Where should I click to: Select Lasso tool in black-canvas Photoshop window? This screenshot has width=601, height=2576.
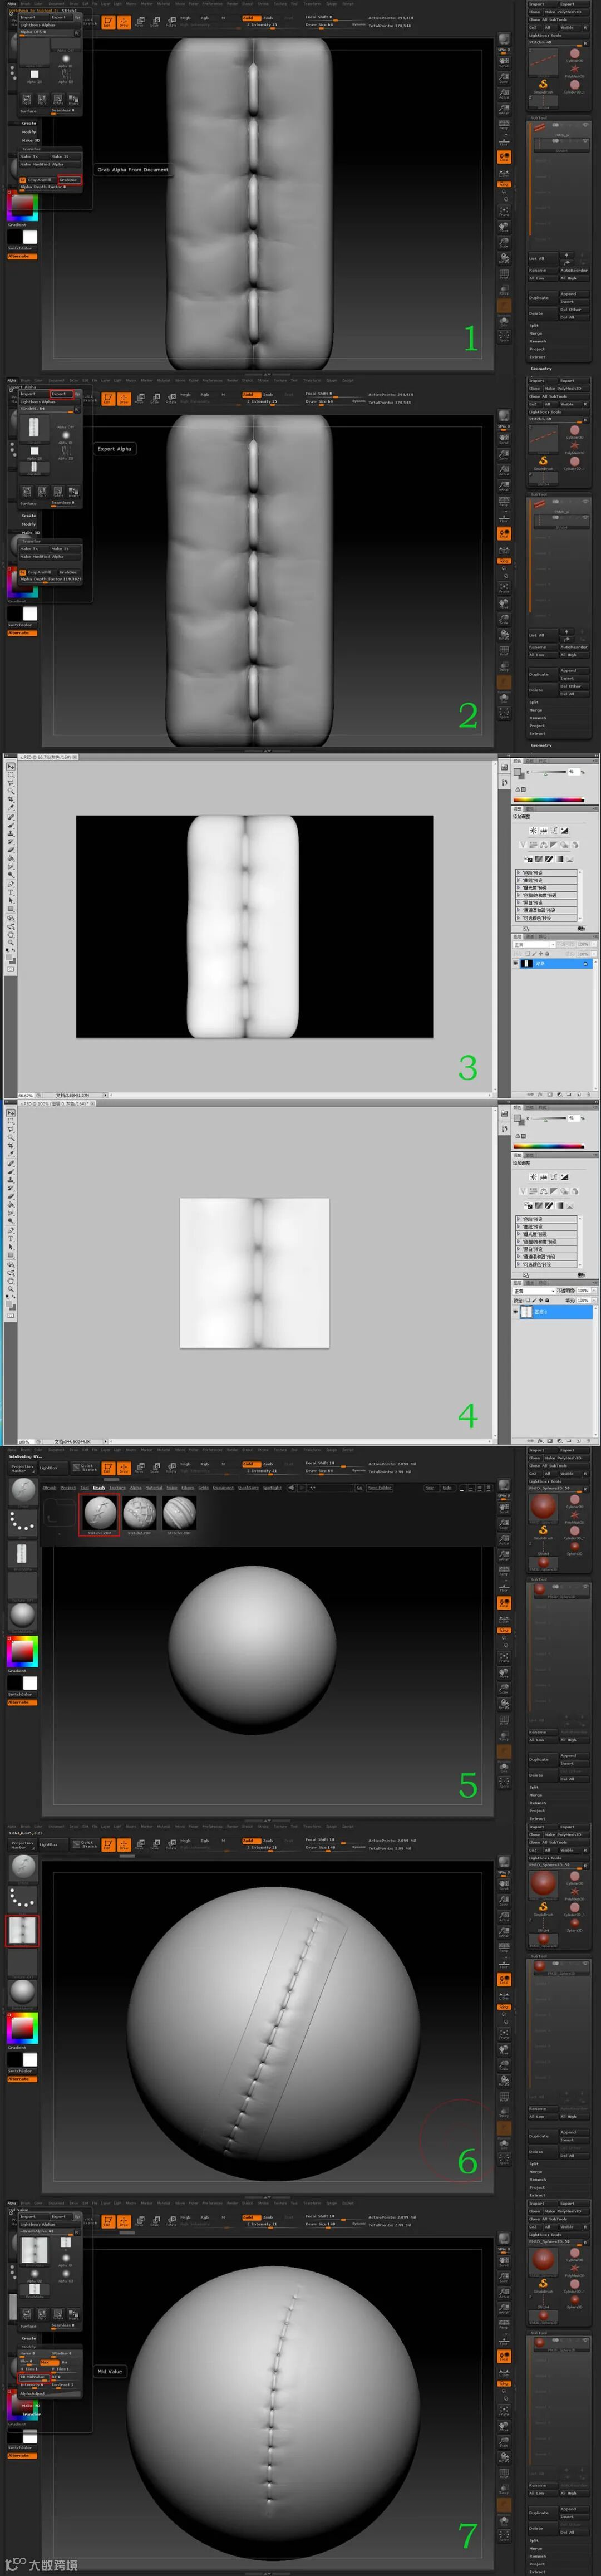coord(11,784)
